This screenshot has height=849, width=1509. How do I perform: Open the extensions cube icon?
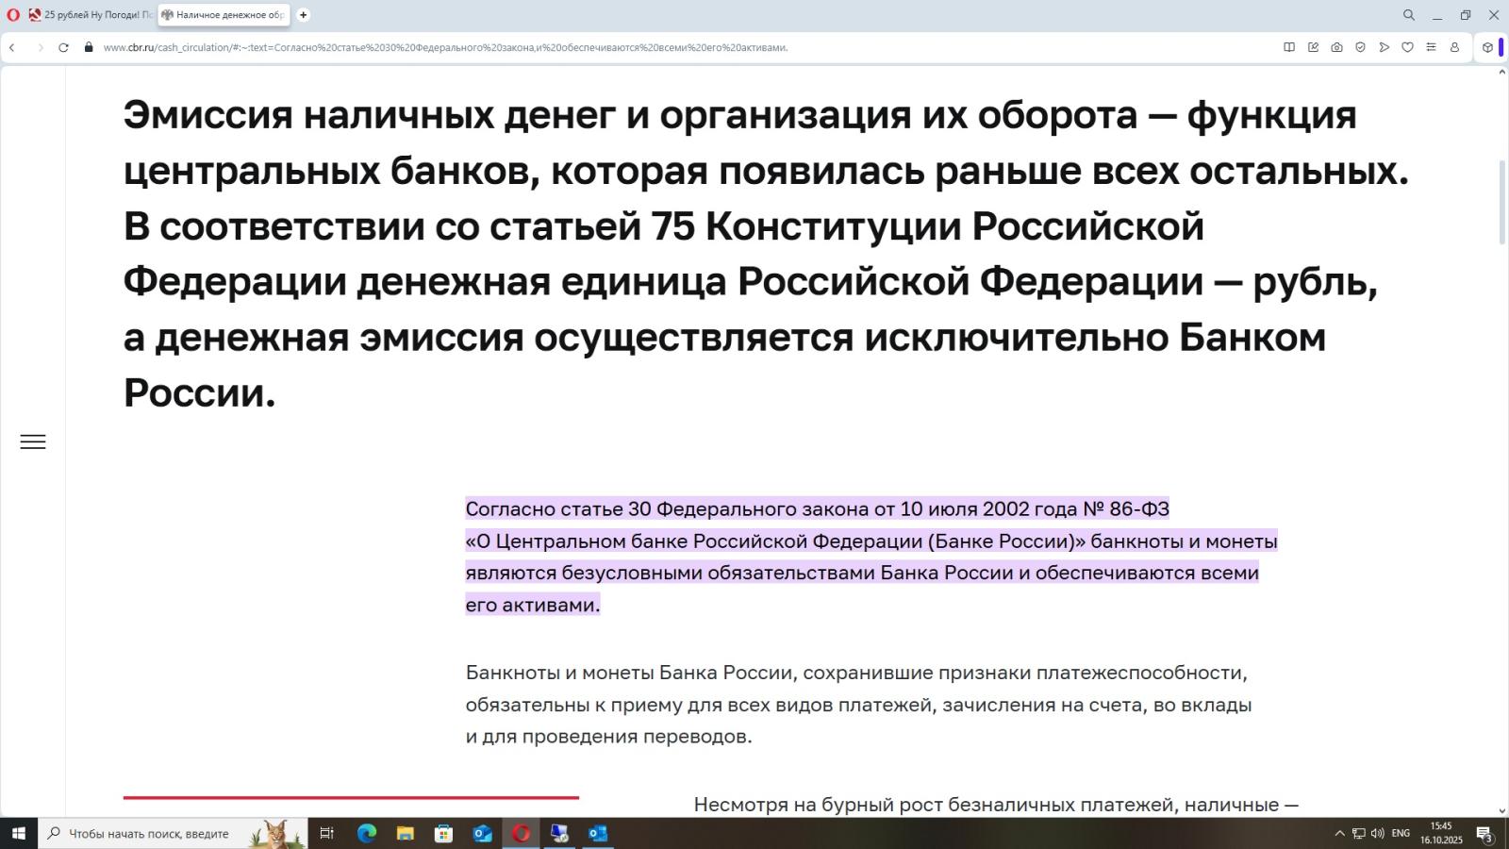coord(1487,47)
